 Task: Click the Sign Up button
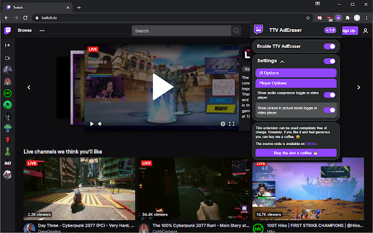350,31
